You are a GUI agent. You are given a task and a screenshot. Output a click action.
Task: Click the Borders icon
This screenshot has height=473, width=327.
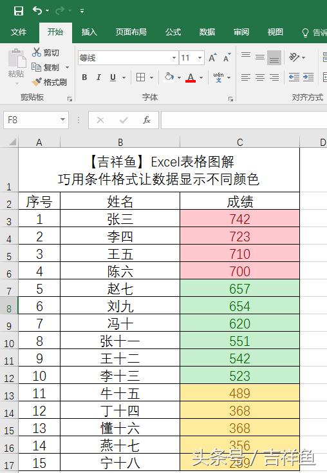[140, 77]
